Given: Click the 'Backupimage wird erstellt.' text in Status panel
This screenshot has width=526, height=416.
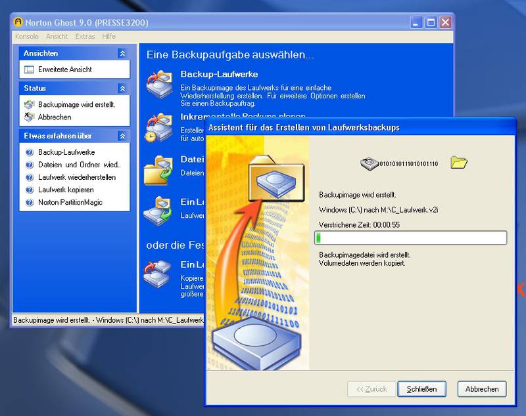Looking at the screenshot, I should pos(76,104).
